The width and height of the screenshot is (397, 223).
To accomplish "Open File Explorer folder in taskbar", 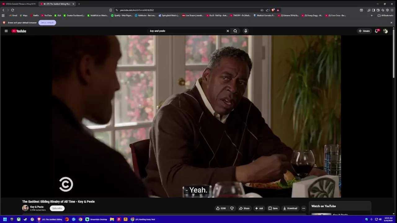I will (x=112, y=219).
